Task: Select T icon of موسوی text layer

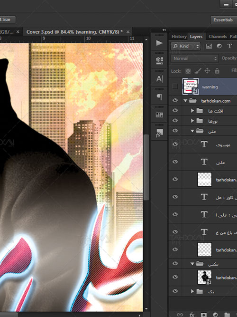Action: tap(204, 144)
